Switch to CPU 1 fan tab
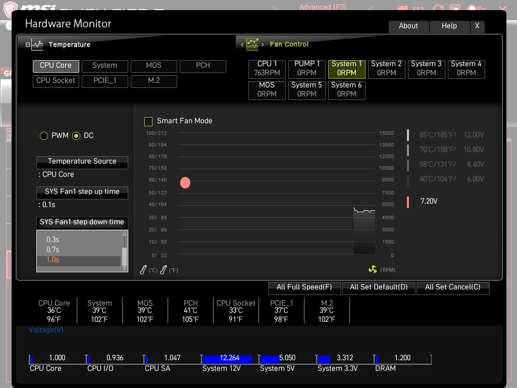Image resolution: width=517 pixels, height=388 pixels. pos(267,69)
